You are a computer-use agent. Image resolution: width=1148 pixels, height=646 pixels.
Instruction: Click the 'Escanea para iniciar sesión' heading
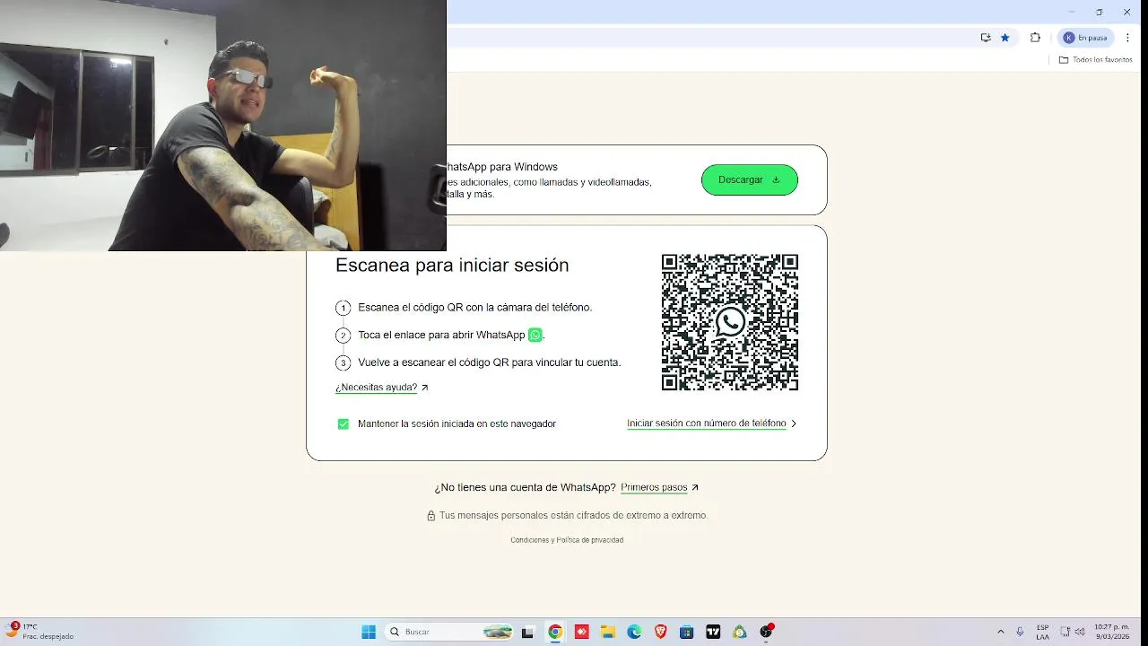coord(452,266)
